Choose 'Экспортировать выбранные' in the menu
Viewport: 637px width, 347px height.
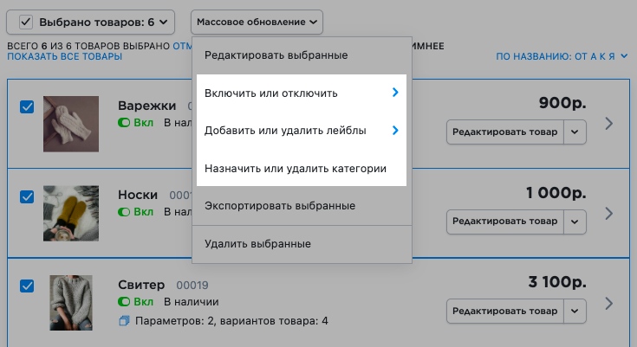tap(302, 206)
